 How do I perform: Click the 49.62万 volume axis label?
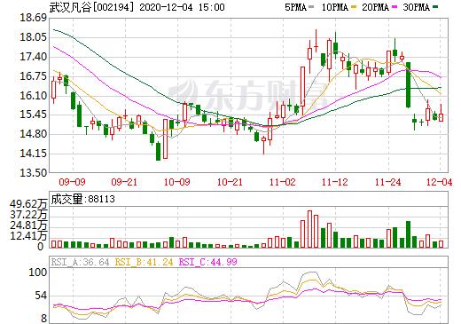pyautogui.click(x=28, y=204)
